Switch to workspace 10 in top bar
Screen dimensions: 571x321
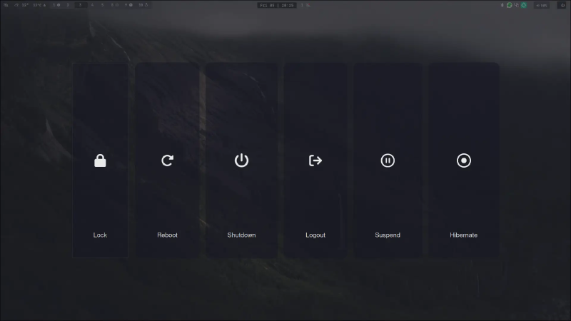143,5
